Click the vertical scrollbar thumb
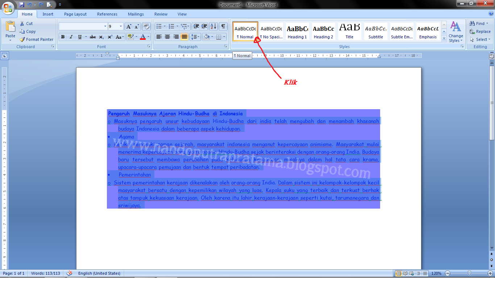 pyautogui.click(x=492, y=103)
